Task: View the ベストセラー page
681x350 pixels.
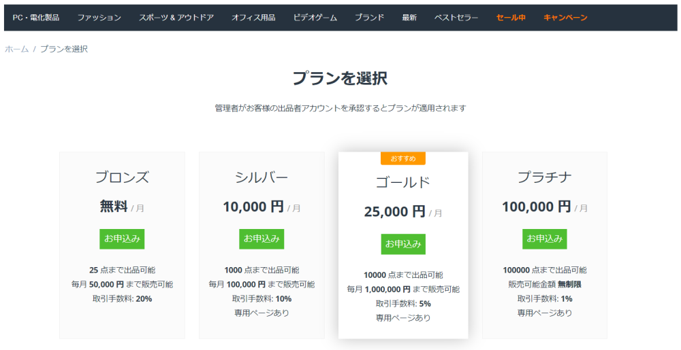Action: point(456,18)
